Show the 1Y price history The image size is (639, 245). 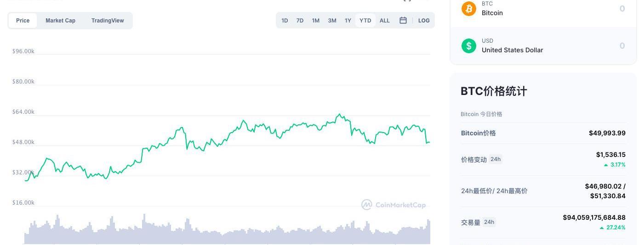click(x=348, y=21)
